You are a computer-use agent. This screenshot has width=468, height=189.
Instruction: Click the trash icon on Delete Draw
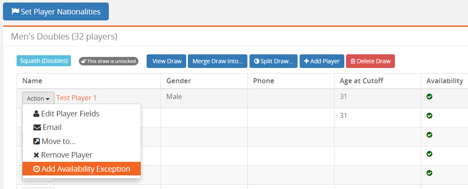tap(352, 61)
